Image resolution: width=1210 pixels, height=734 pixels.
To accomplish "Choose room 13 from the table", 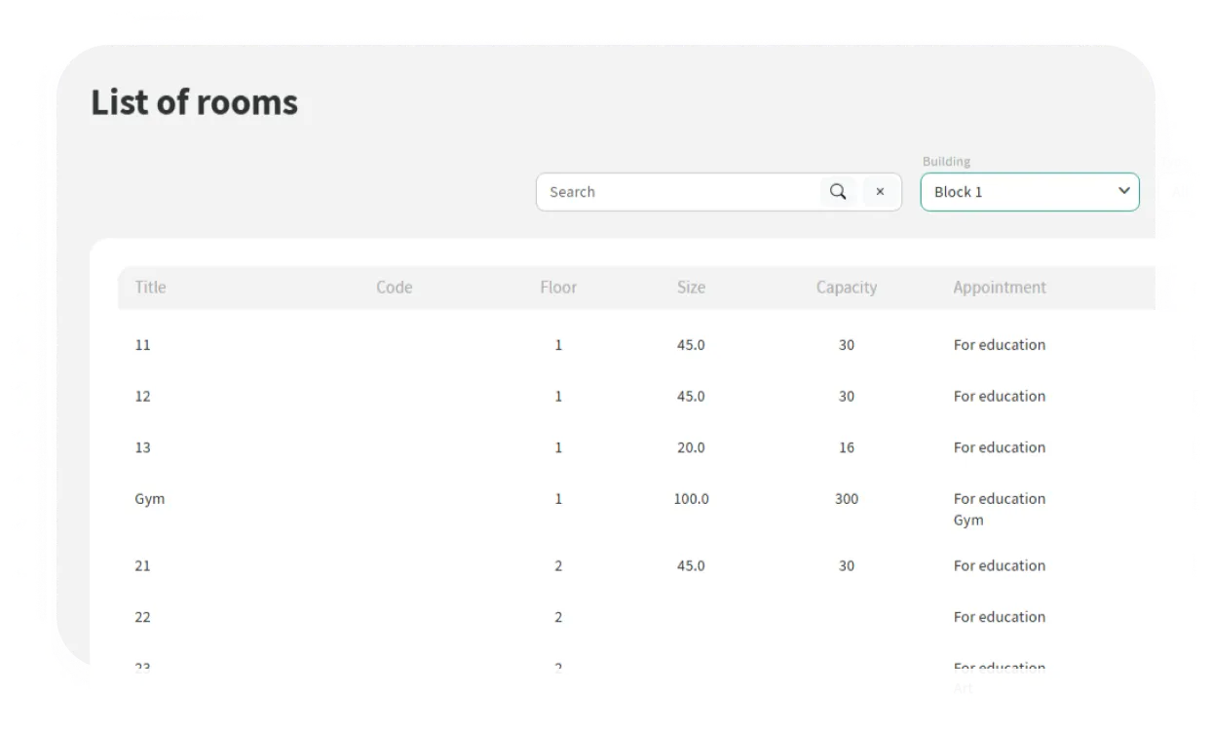I will (143, 448).
